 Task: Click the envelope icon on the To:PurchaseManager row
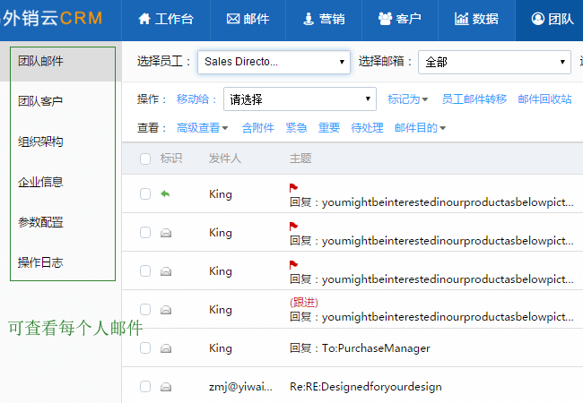tap(166, 348)
